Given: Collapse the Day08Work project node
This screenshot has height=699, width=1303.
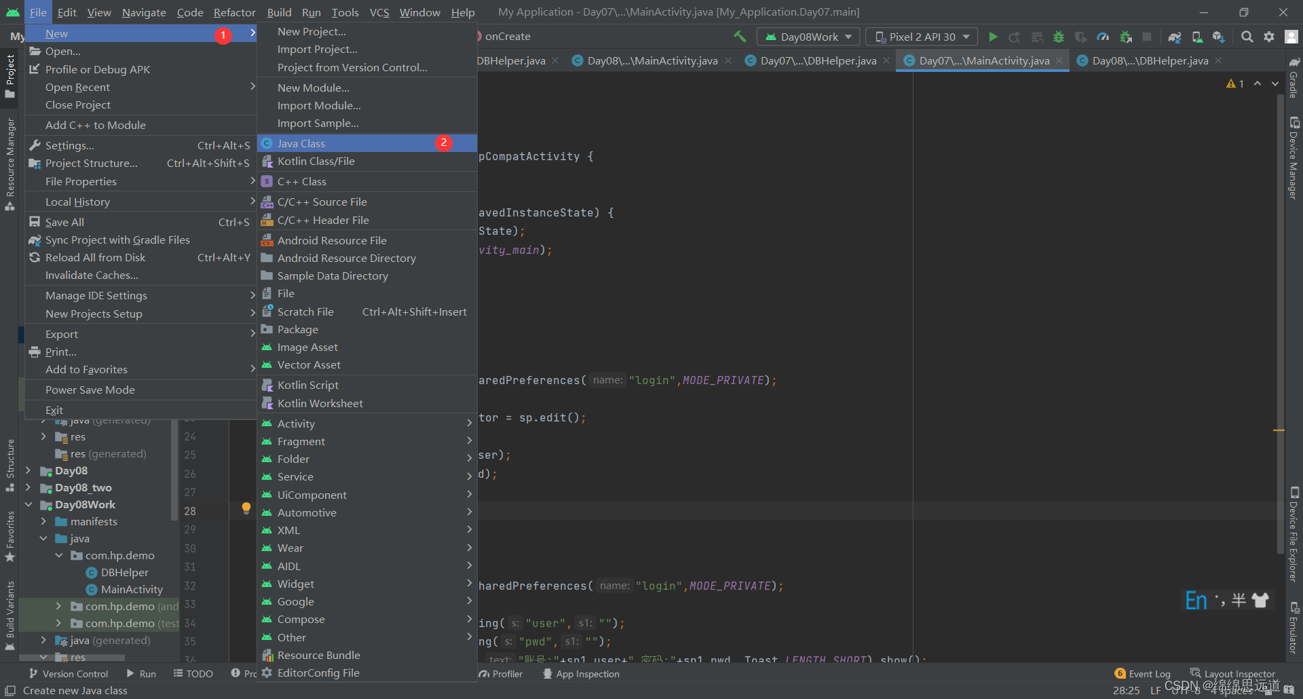Looking at the screenshot, I should pyautogui.click(x=29, y=504).
